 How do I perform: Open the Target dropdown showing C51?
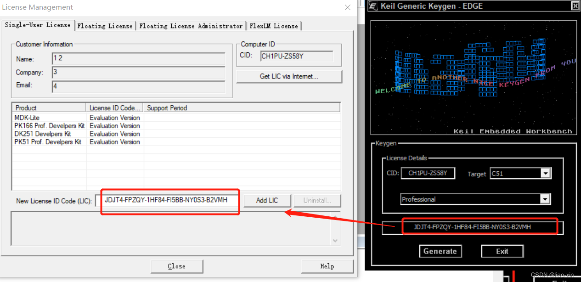click(x=545, y=173)
